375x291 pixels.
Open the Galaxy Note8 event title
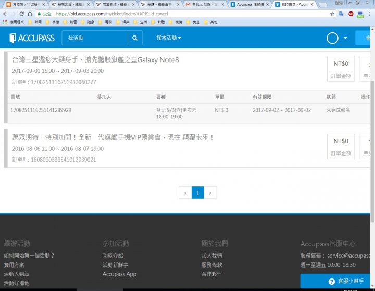95,59
